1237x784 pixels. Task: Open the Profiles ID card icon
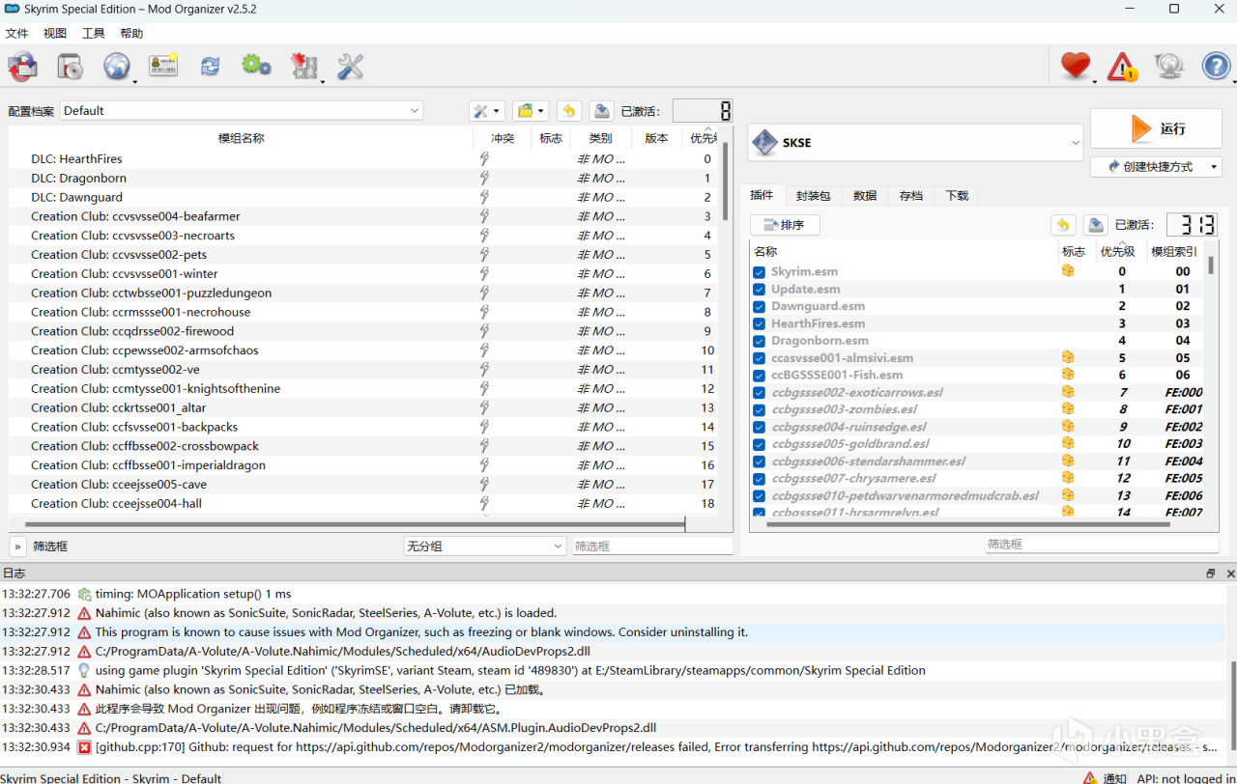(162, 67)
